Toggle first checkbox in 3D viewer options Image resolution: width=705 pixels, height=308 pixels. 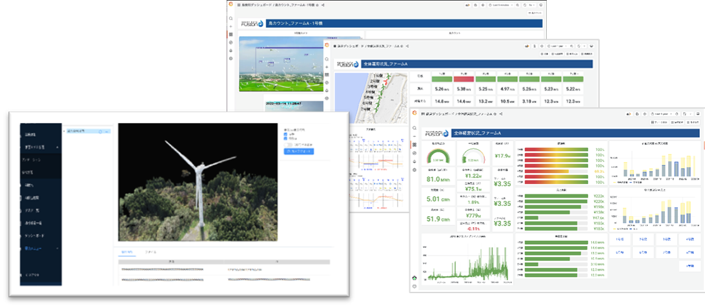pos(287,134)
